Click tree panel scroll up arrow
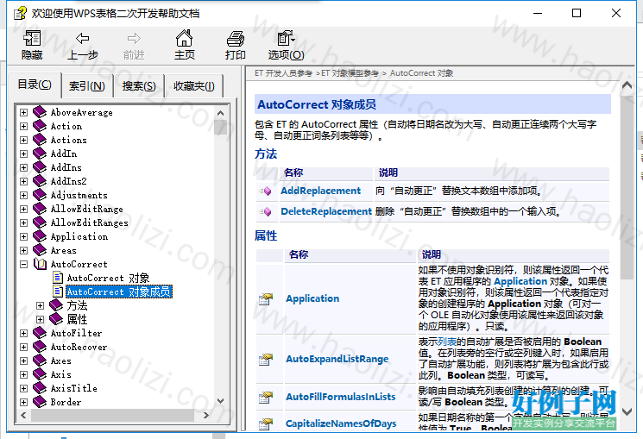 [x=221, y=113]
